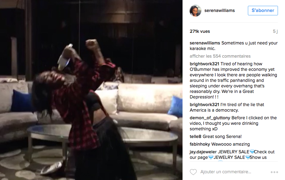Click the 271k vues view count

[x=200, y=31]
